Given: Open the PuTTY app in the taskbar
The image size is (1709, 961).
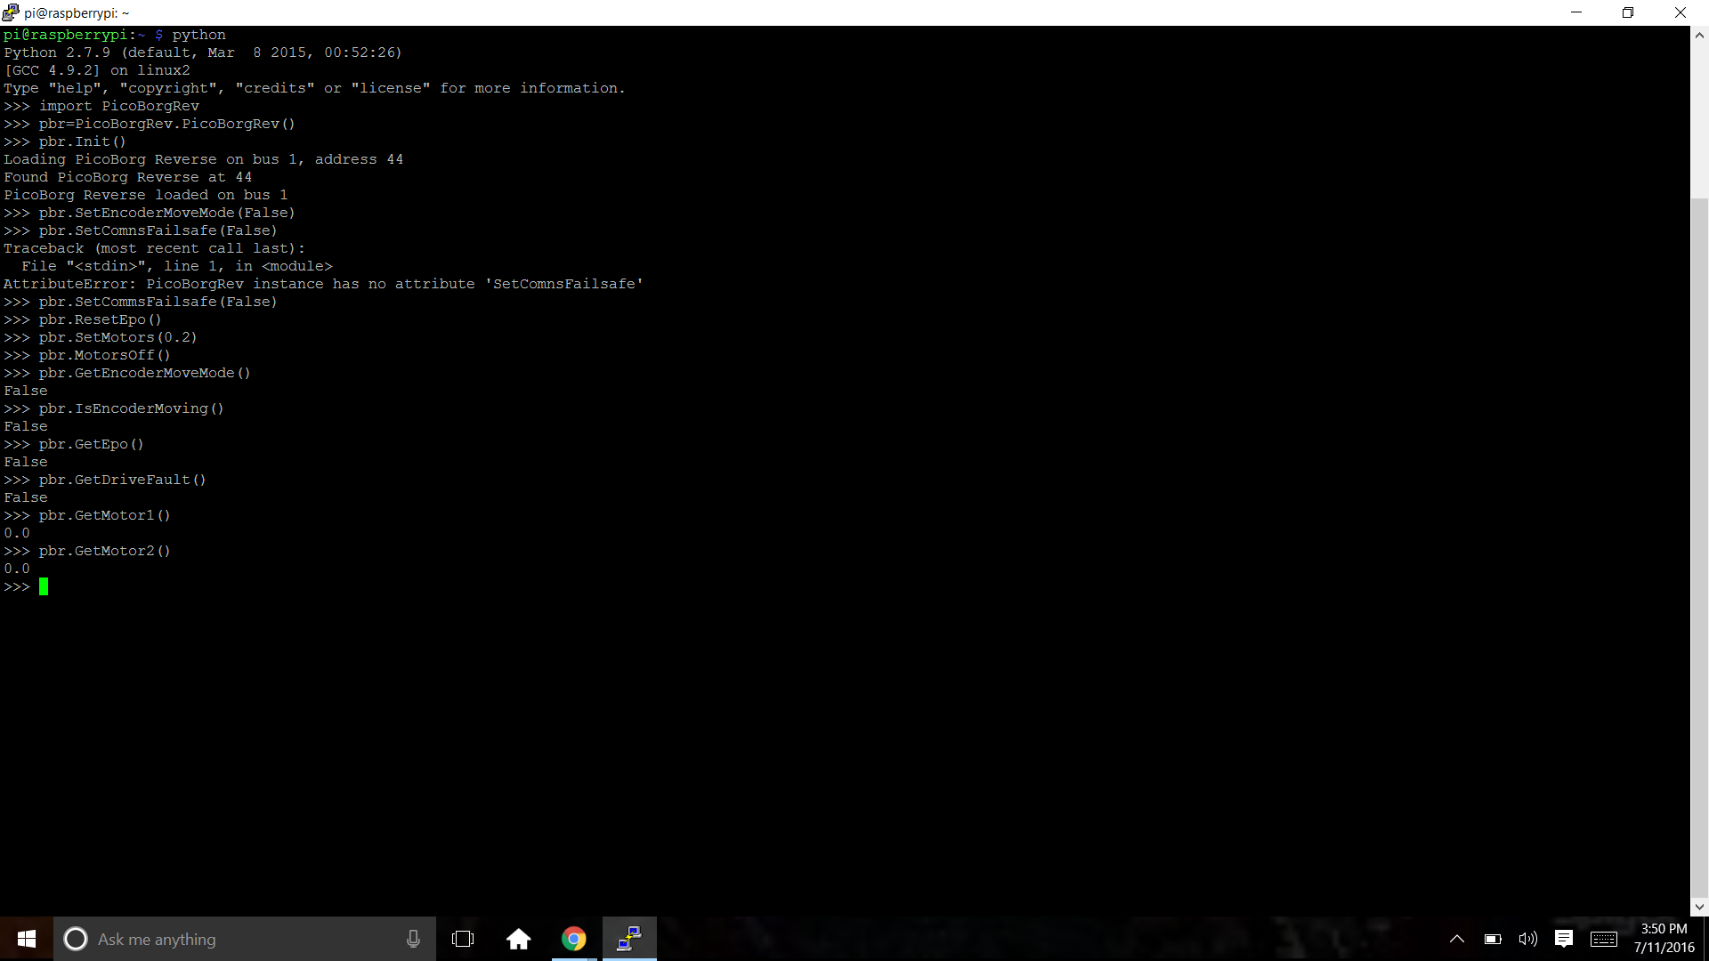Looking at the screenshot, I should pyautogui.click(x=629, y=939).
